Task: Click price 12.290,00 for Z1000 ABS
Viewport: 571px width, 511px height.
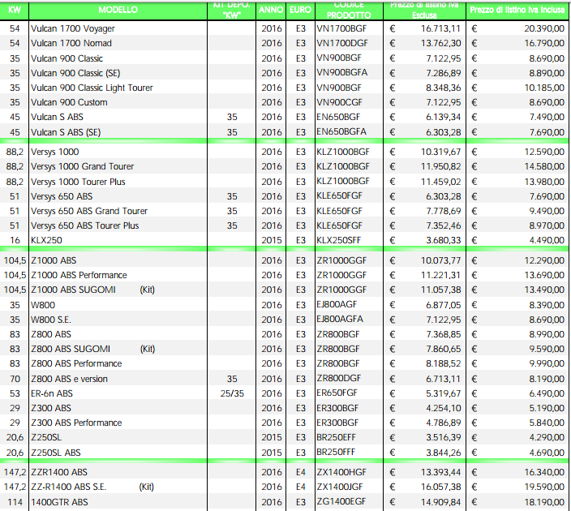Action: pyautogui.click(x=544, y=261)
